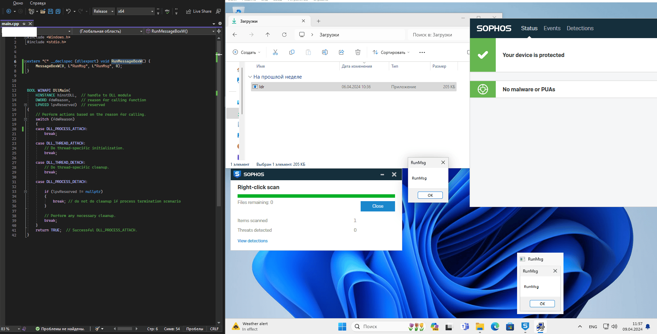
Task: Open the Release configuration dropdown
Action: (103, 11)
